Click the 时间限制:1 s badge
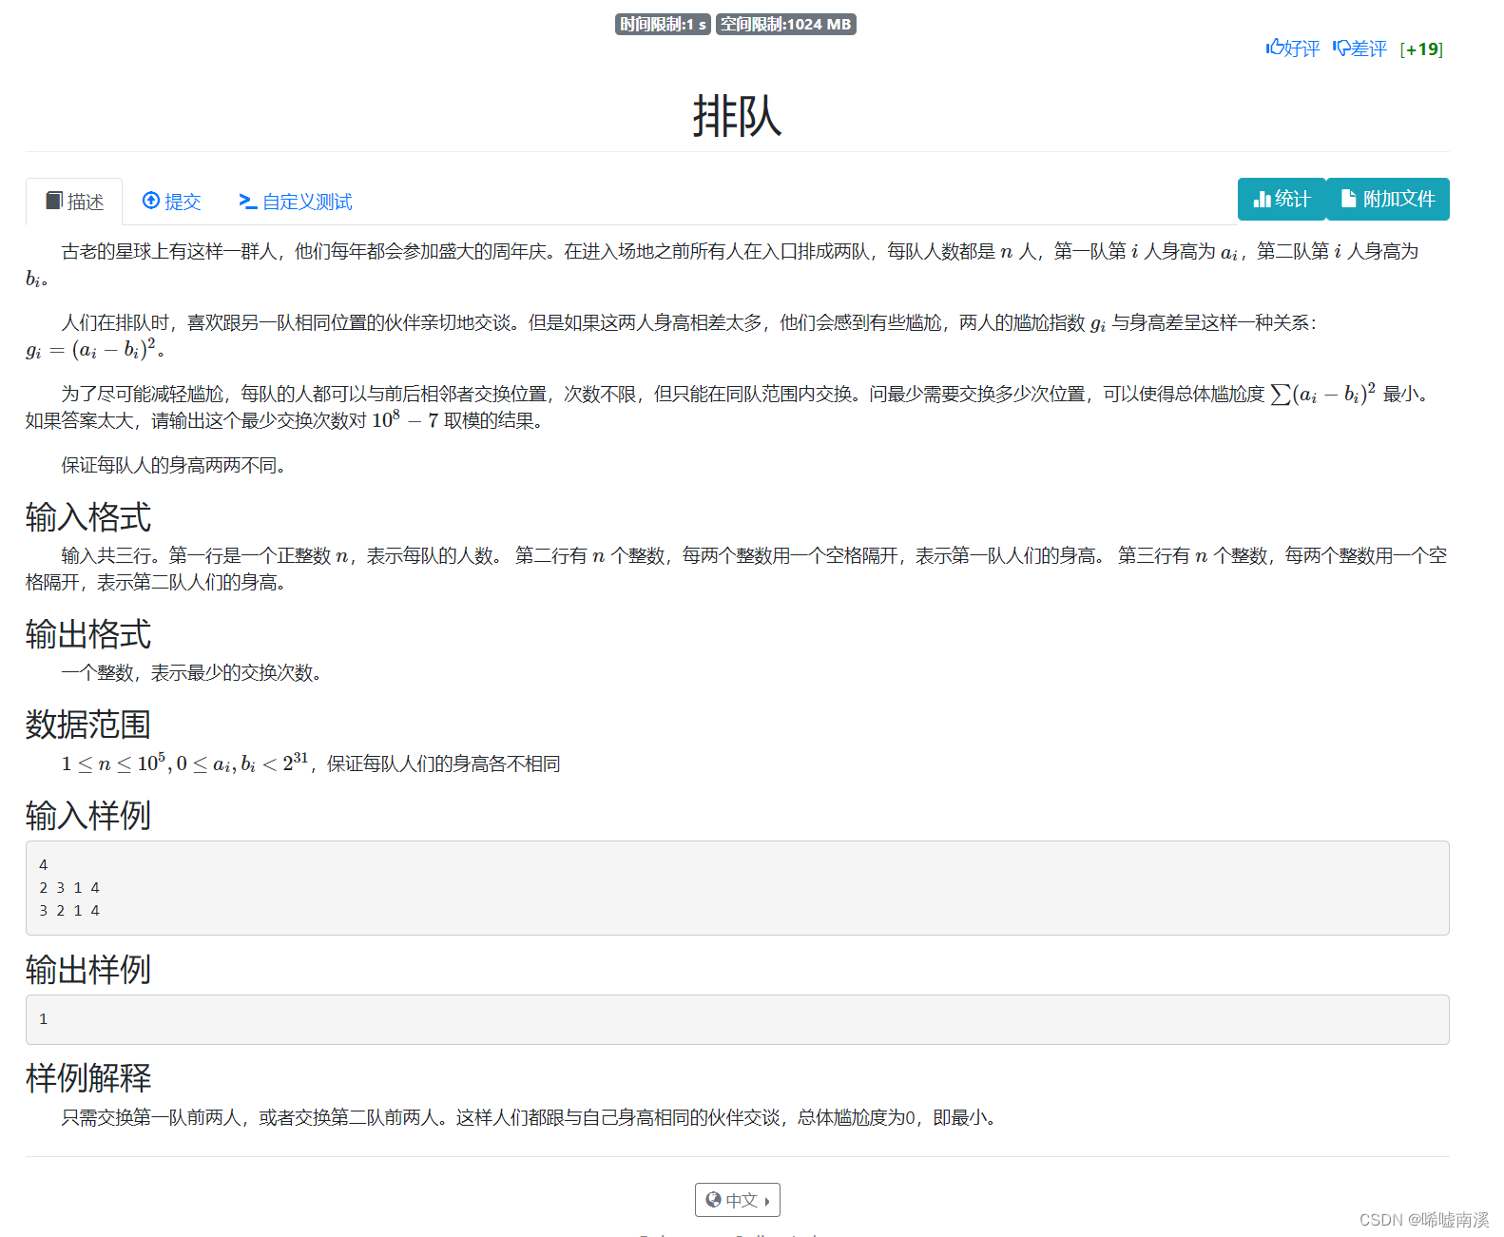The height and width of the screenshot is (1237, 1504). pos(663,24)
